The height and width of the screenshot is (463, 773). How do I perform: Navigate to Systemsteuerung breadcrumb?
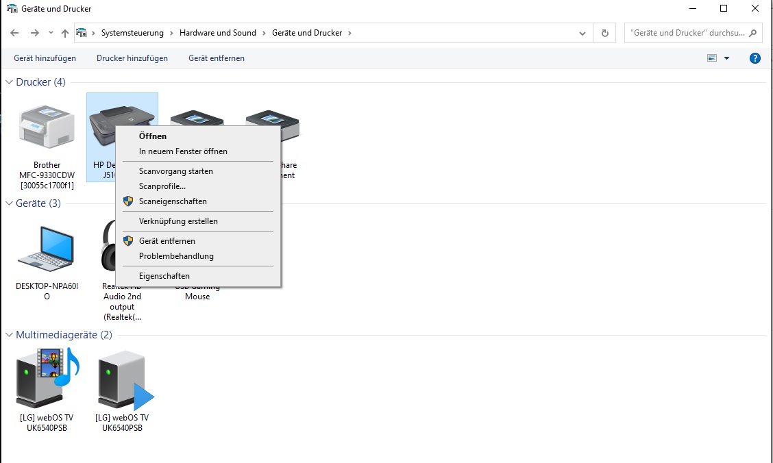coord(132,33)
